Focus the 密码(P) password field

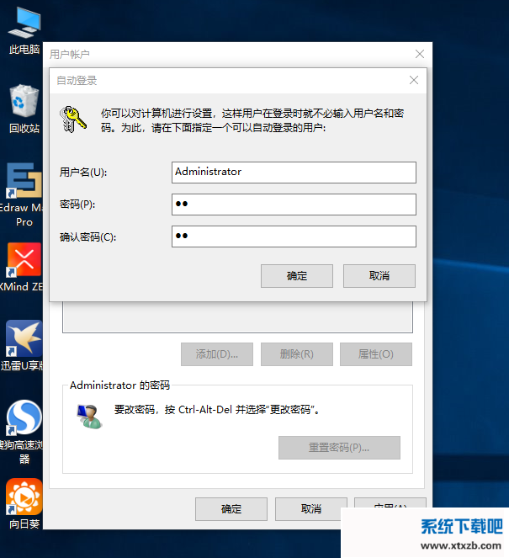click(x=294, y=205)
